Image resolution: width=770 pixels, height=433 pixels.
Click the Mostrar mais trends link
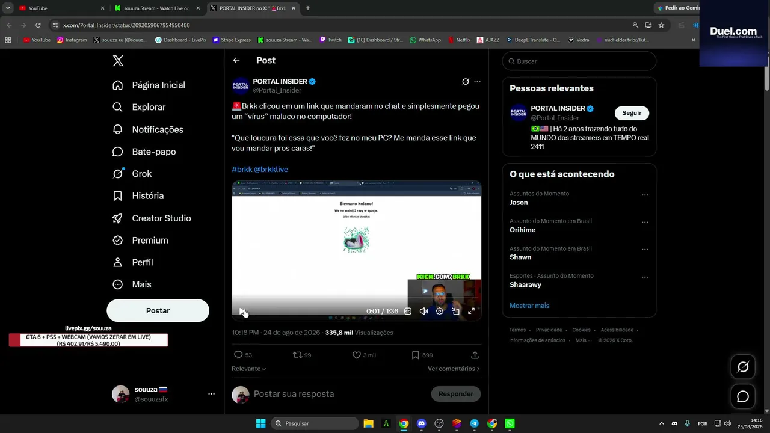pos(529,306)
